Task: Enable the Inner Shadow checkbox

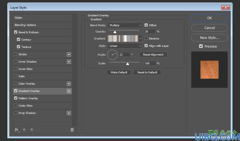Action: click(x=16, y=61)
